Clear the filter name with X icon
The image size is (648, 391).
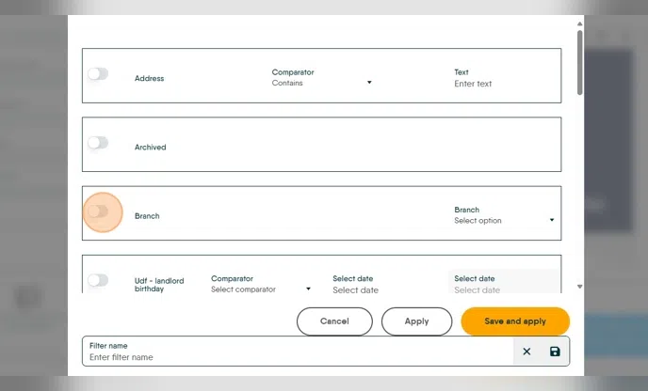(x=526, y=352)
